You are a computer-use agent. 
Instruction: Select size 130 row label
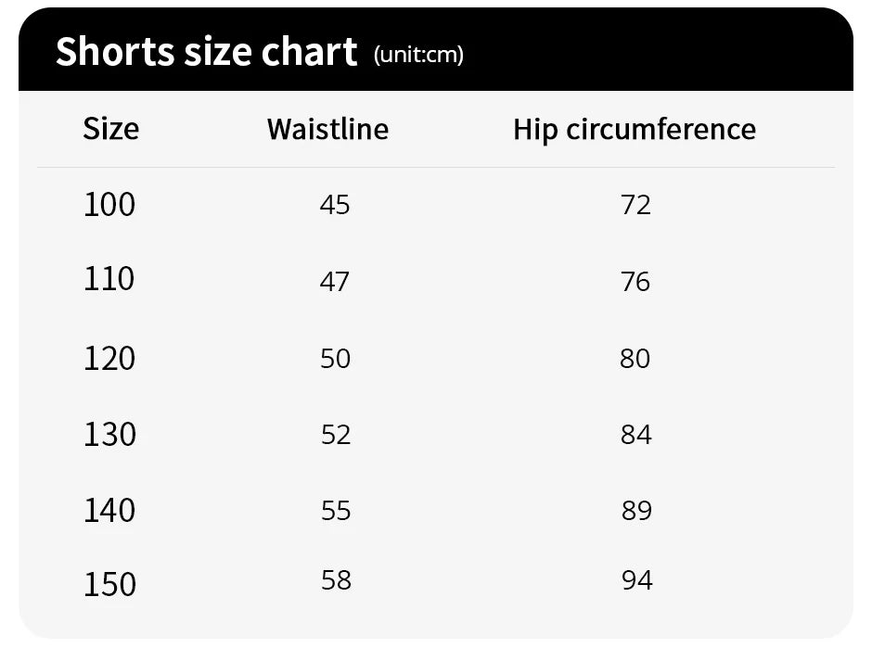[x=109, y=434]
